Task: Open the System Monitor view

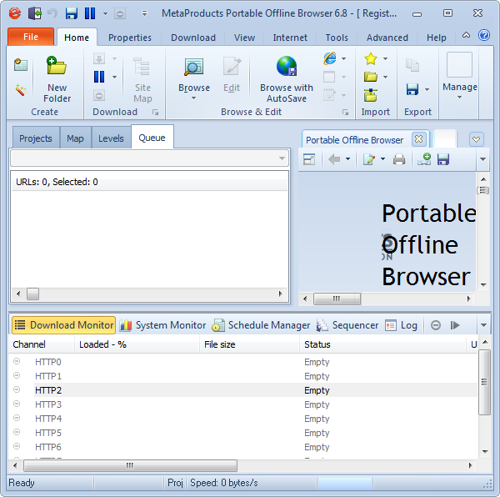Action: 162,325
